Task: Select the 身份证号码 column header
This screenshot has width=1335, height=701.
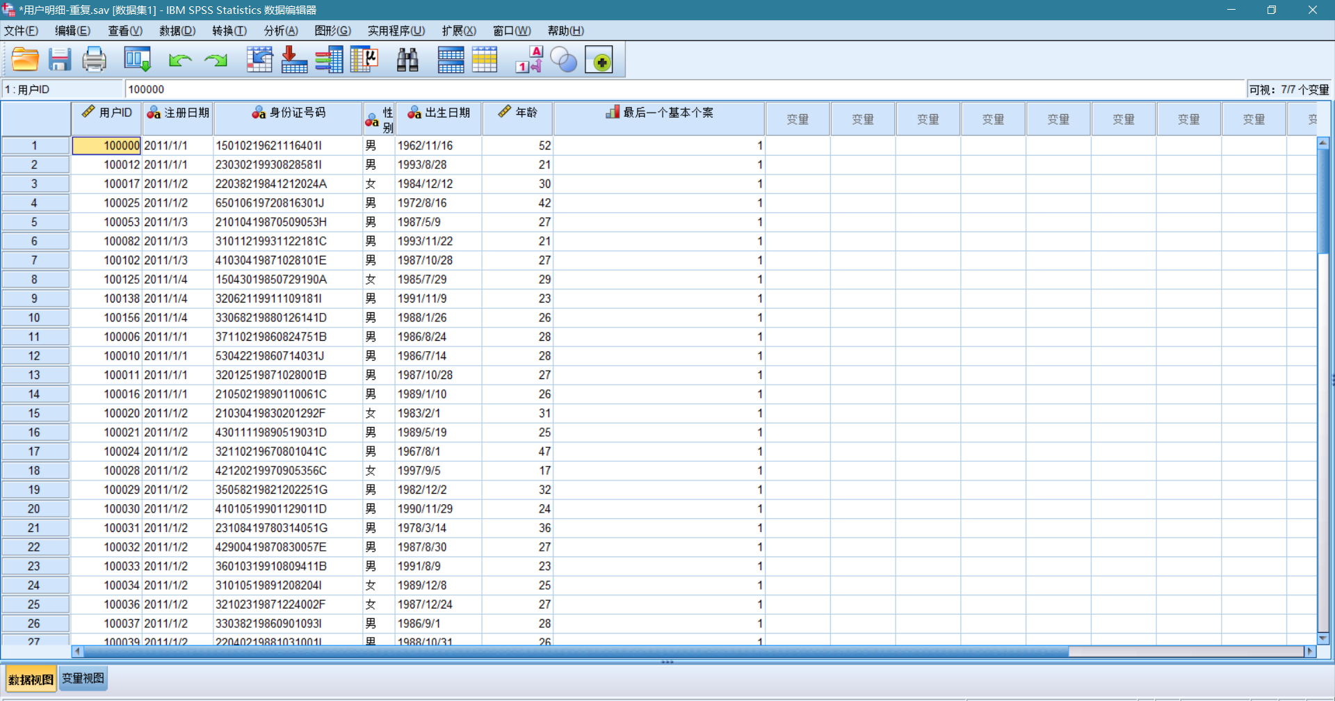Action: click(288, 119)
